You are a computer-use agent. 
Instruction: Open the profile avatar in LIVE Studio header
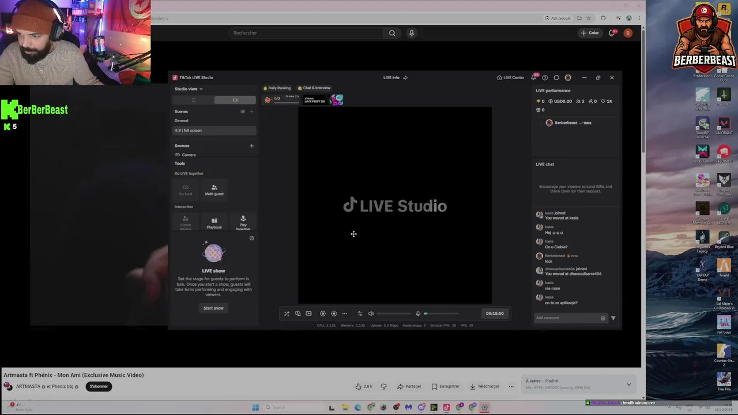(568, 77)
